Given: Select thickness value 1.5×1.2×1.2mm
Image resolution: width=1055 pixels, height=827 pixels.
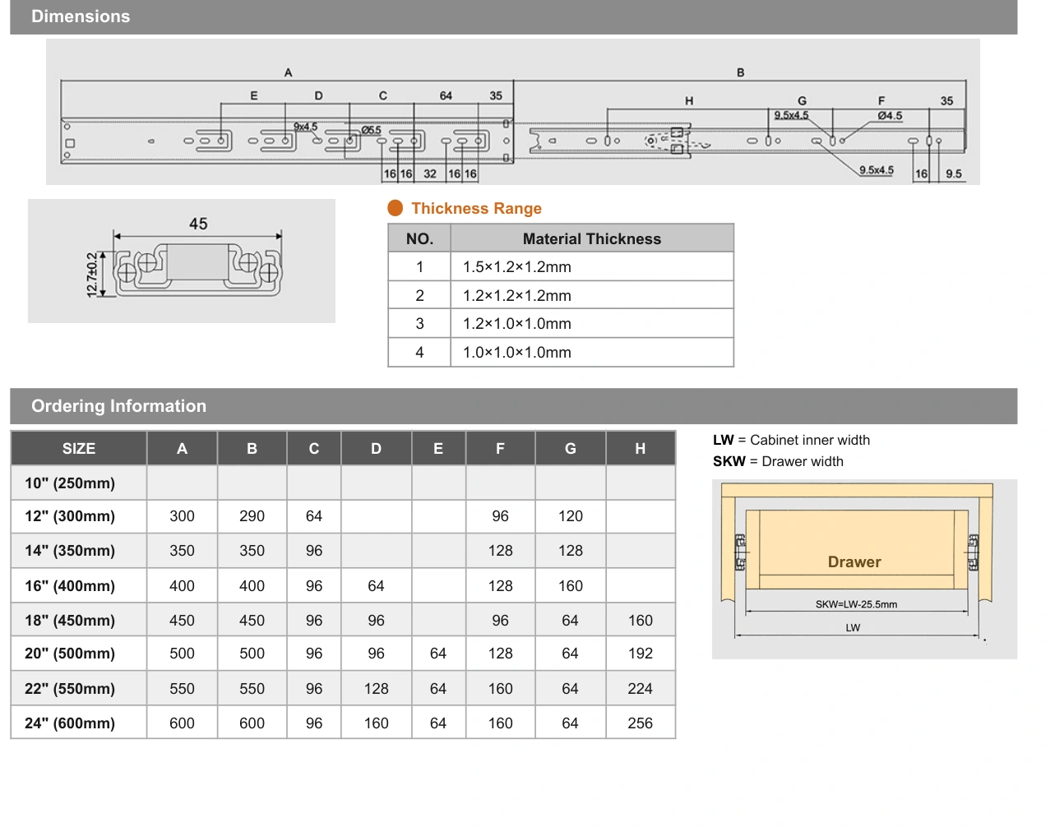Looking at the screenshot, I should [517, 267].
